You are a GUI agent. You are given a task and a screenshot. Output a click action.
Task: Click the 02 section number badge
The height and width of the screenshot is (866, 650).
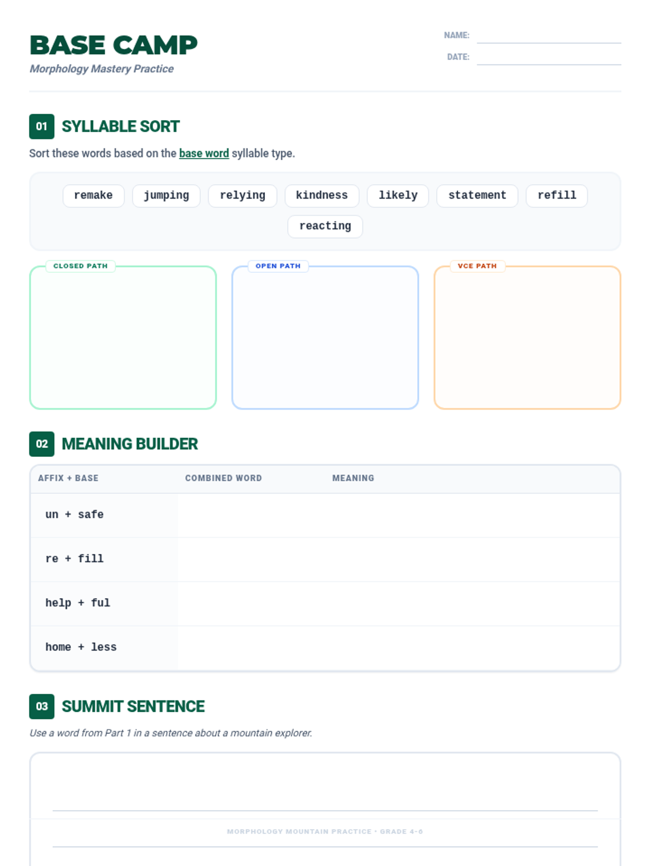point(42,444)
